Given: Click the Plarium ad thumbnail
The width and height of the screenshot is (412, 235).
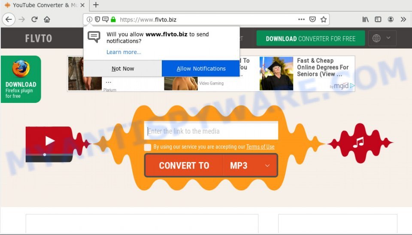Looking at the screenshot, I should point(85,73).
